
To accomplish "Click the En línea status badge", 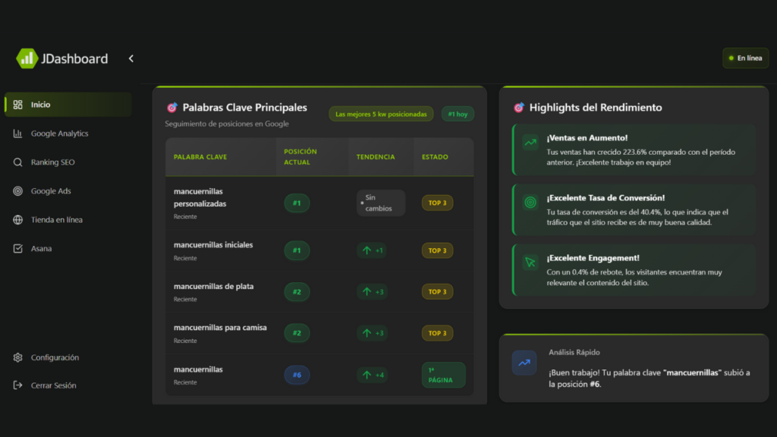I will [745, 58].
